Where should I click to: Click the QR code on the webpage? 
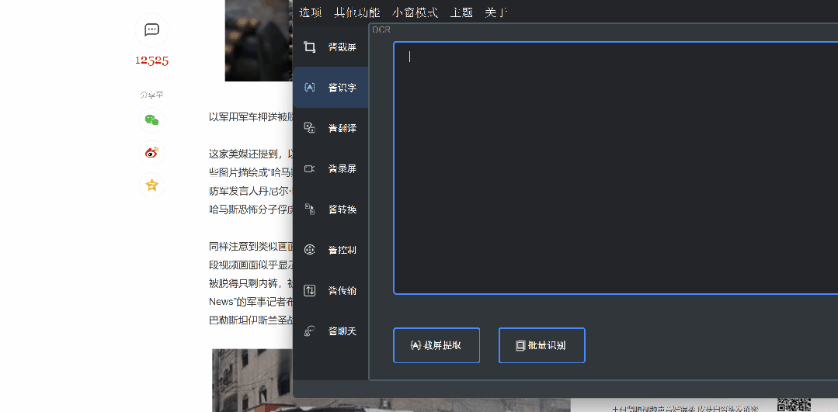click(795, 404)
